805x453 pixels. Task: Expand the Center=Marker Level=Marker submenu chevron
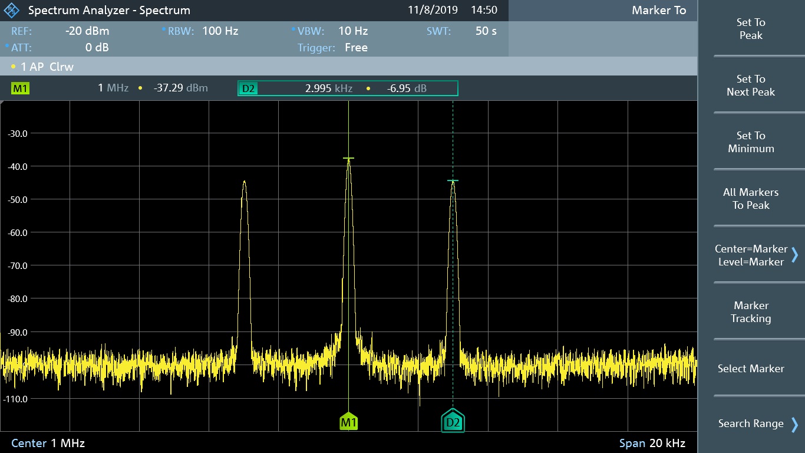pyautogui.click(x=795, y=255)
